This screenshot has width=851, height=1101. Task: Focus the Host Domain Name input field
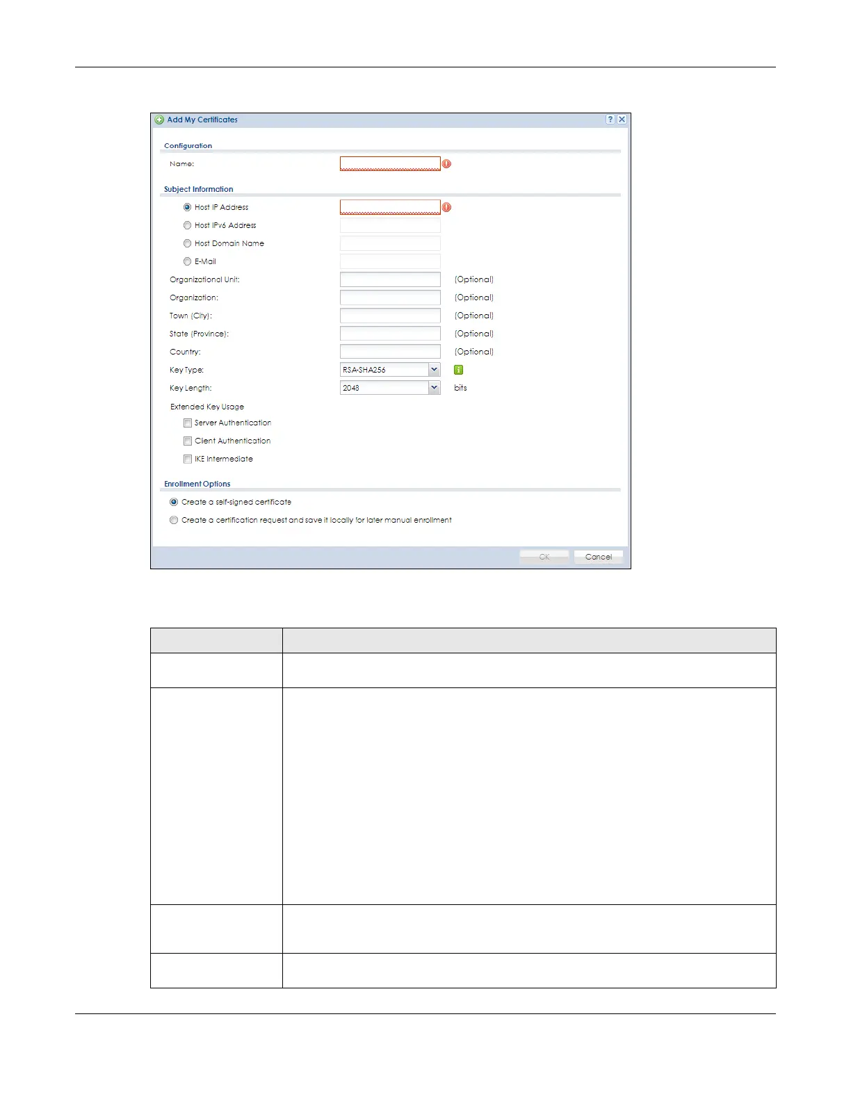390,243
